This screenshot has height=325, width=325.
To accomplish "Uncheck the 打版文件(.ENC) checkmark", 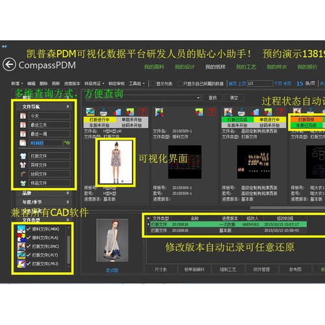I will pos(29,246).
